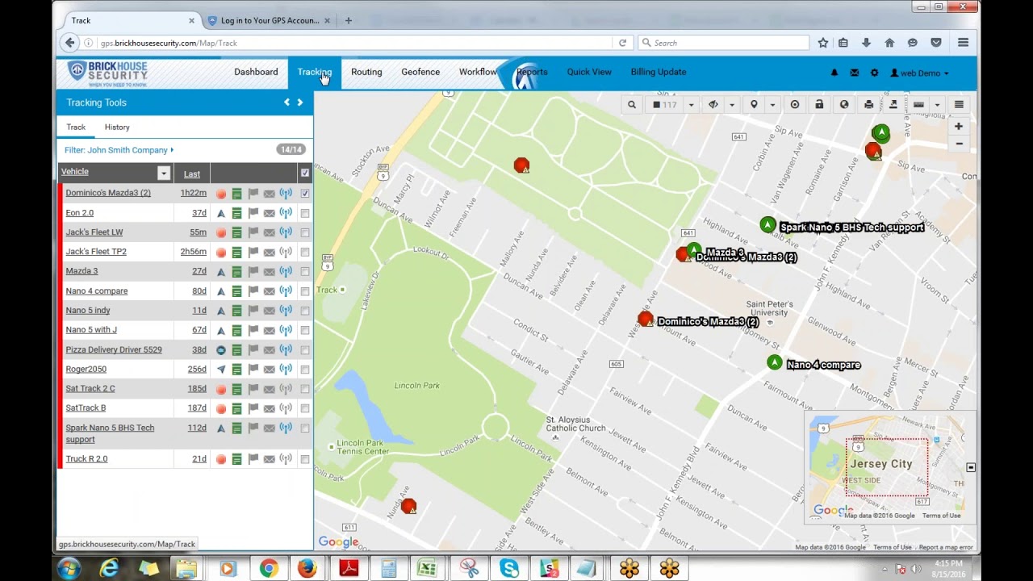Select the ruler measure tool
This screenshot has width=1033, height=581.
[x=918, y=105]
